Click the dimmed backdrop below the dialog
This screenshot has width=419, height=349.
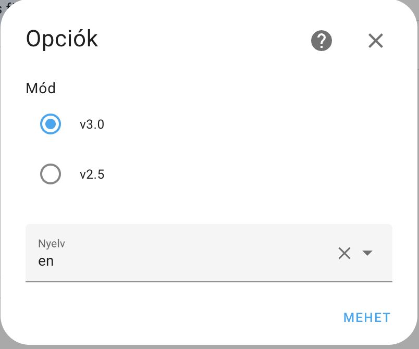pos(208,346)
